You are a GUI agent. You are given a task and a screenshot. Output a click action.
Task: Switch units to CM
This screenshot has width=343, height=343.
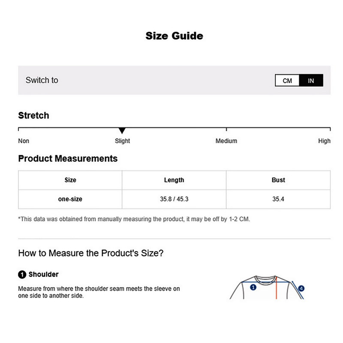[287, 81]
